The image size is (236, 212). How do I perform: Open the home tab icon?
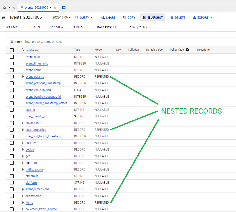coord(5,8)
